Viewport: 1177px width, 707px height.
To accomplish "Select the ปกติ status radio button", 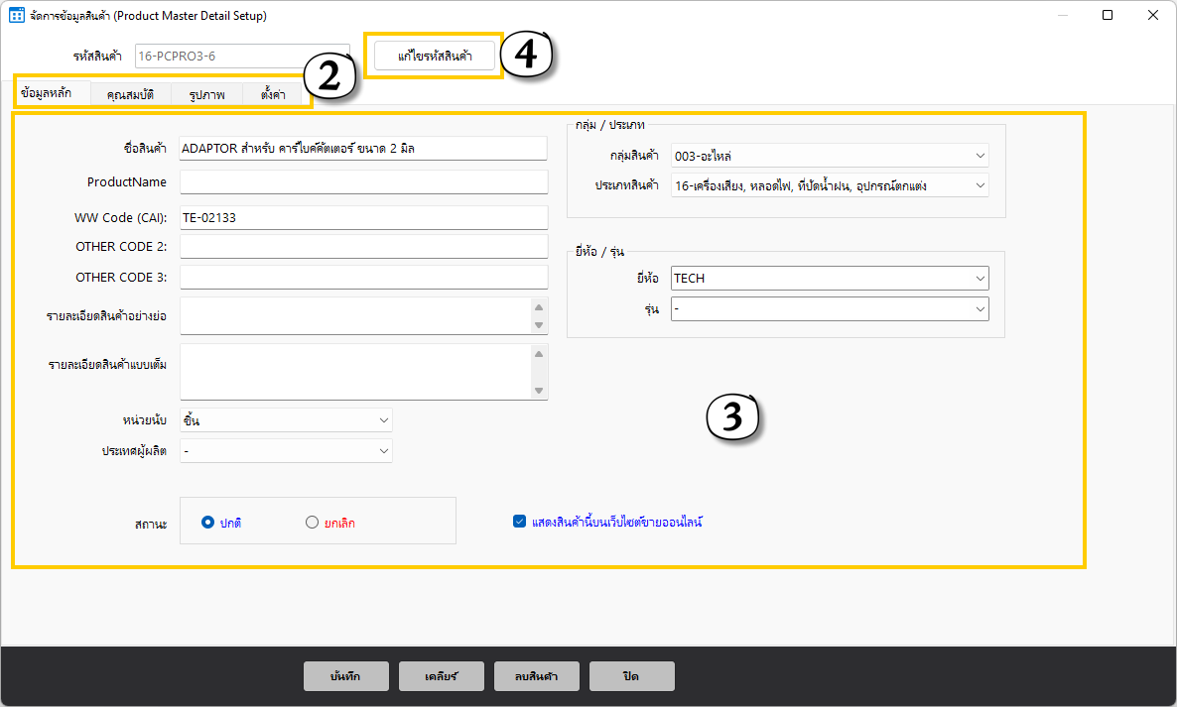I will [x=207, y=523].
